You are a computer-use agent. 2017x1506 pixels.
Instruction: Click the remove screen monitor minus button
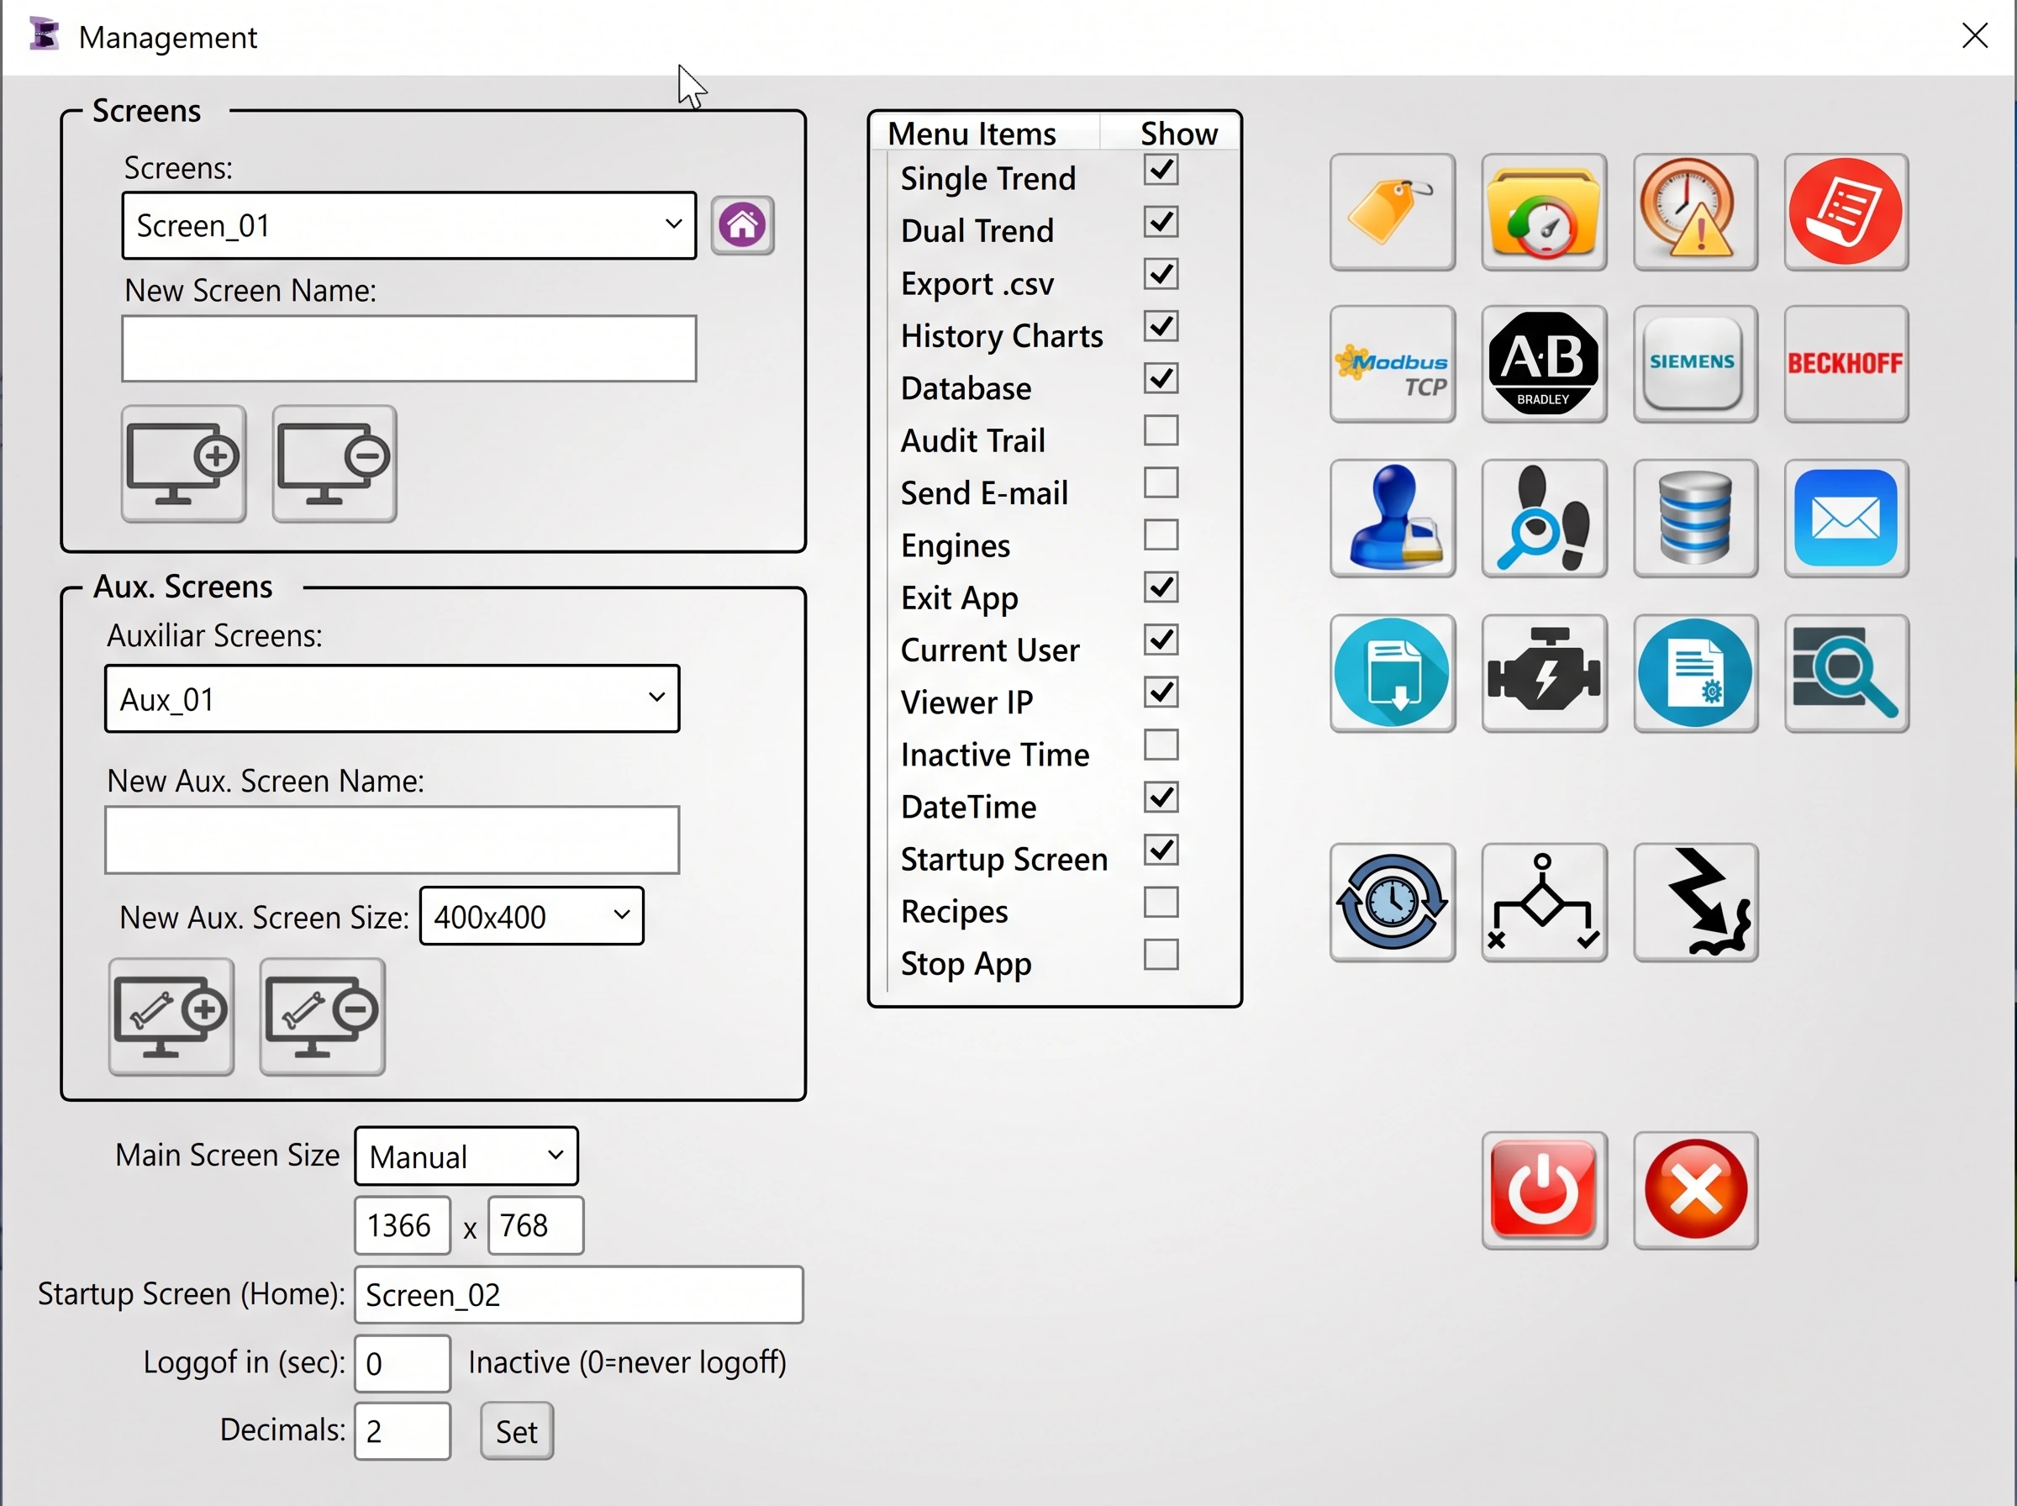(x=334, y=464)
